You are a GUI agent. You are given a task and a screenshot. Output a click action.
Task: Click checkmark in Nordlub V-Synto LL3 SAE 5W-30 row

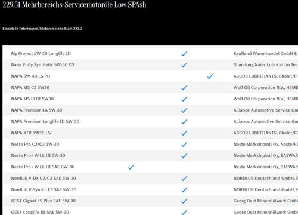184,190
